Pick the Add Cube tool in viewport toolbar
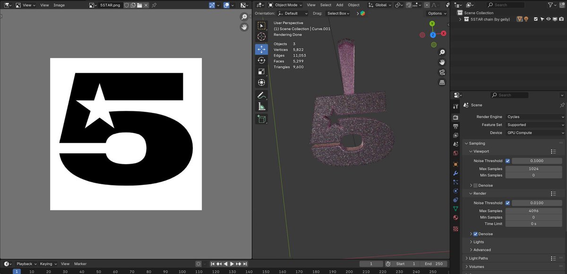 point(261,119)
